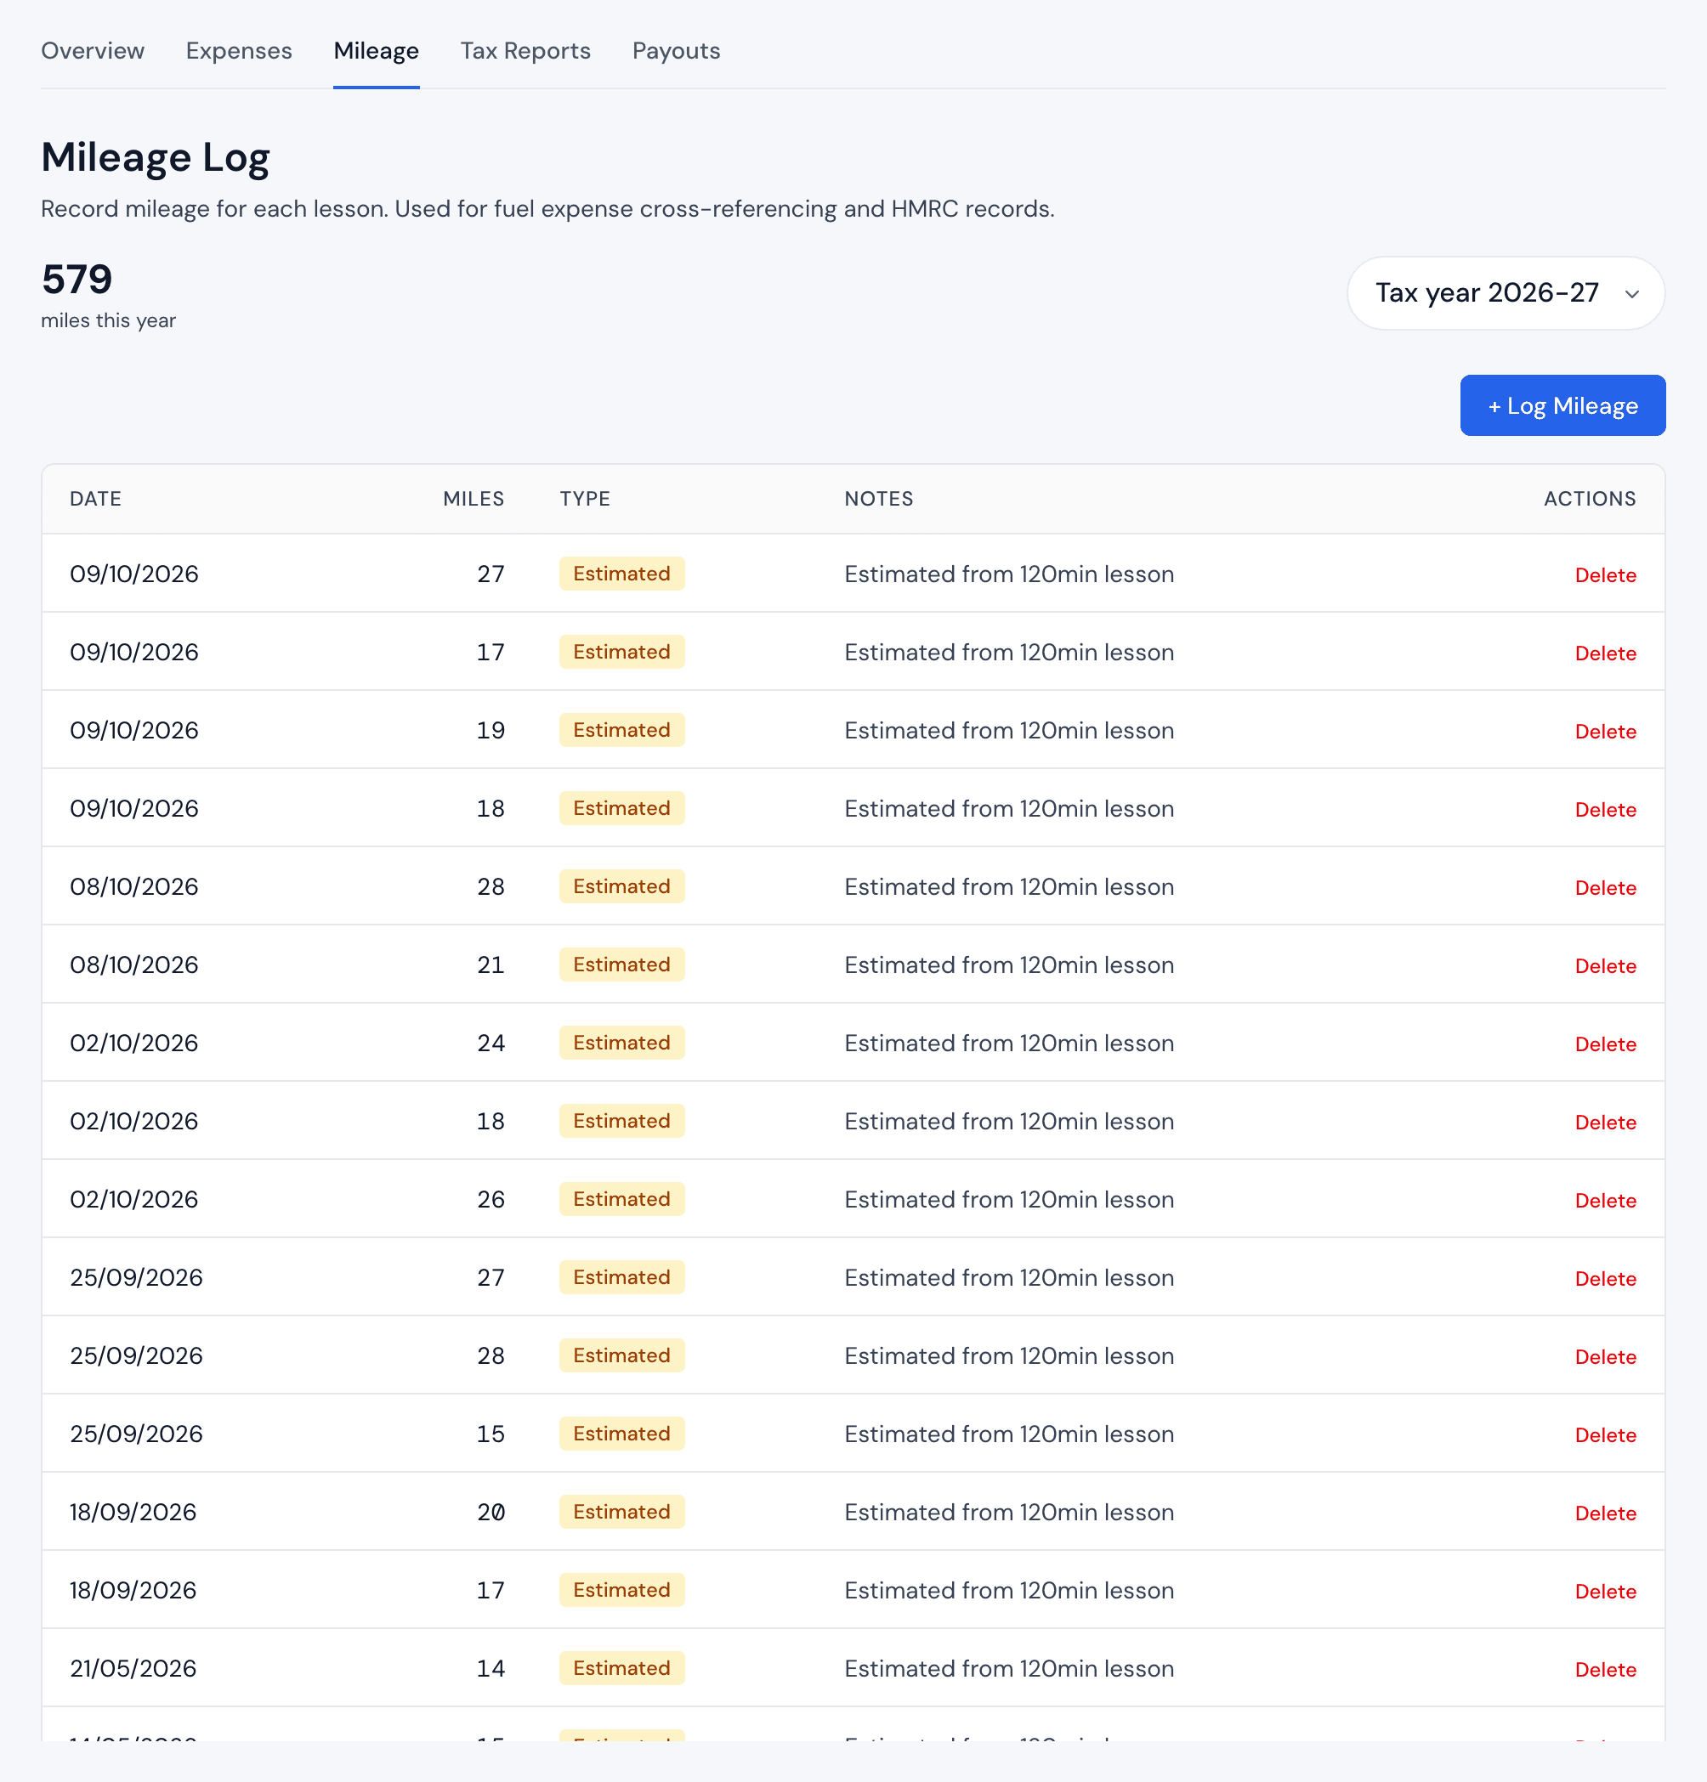Open the Tax year 2026-27 dropdown
Screen dimensions: 1707x1782
pos(1506,293)
